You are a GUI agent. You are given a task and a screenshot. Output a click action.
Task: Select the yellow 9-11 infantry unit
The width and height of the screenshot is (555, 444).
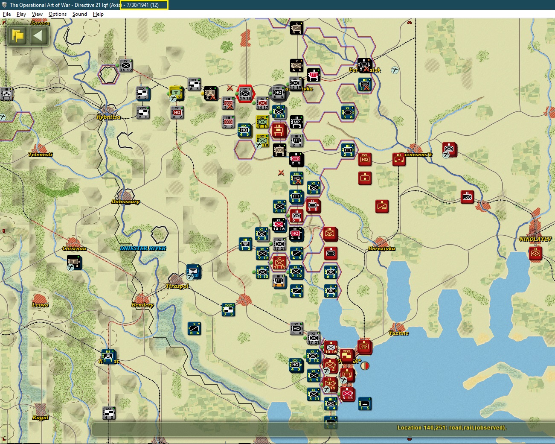(x=262, y=122)
